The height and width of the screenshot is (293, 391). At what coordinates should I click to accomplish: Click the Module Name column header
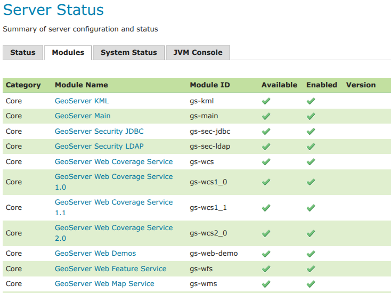point(82,85)
